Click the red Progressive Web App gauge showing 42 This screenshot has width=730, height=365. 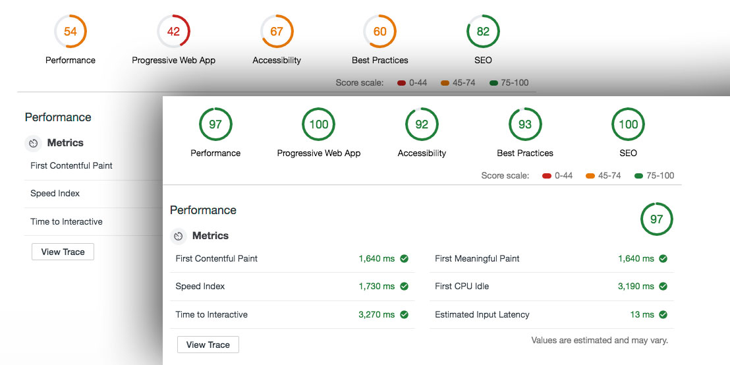[x=173, y=32]
